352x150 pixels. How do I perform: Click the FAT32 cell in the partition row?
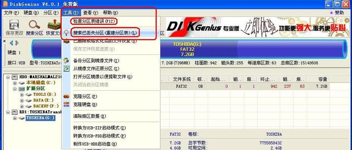(181, 86)
